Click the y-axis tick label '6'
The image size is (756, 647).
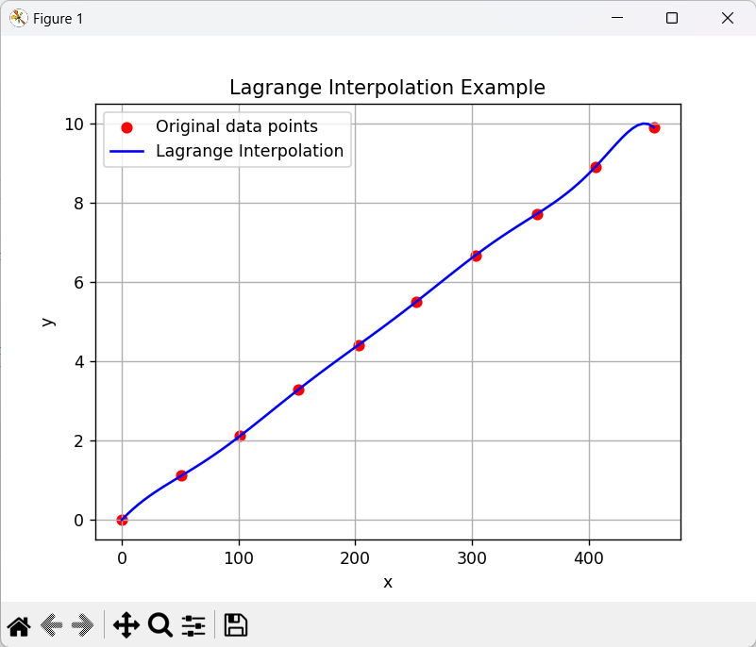[78, 283]
